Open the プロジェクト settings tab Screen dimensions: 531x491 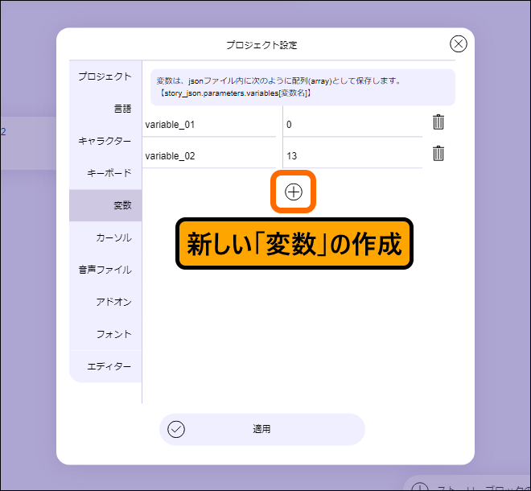pyautogui.click(x=105, y=76)
